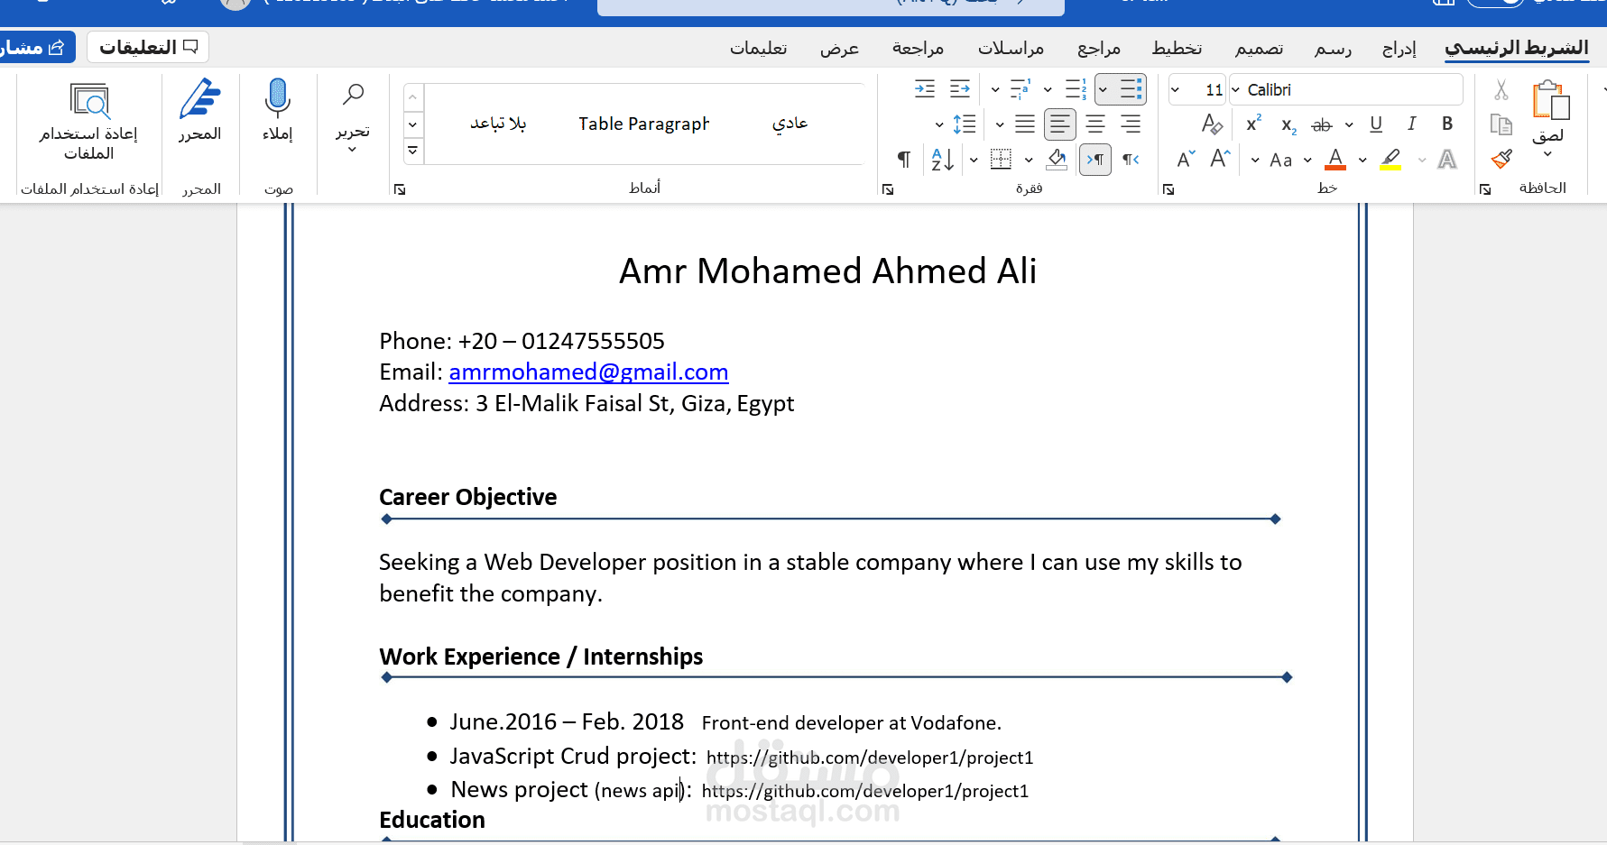Click the Career Objective heading
This screenshot has height=845, width=1607.
[467, 497]
